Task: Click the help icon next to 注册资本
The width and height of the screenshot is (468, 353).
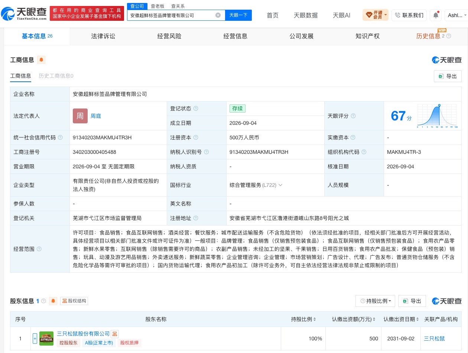Action: 196,137
